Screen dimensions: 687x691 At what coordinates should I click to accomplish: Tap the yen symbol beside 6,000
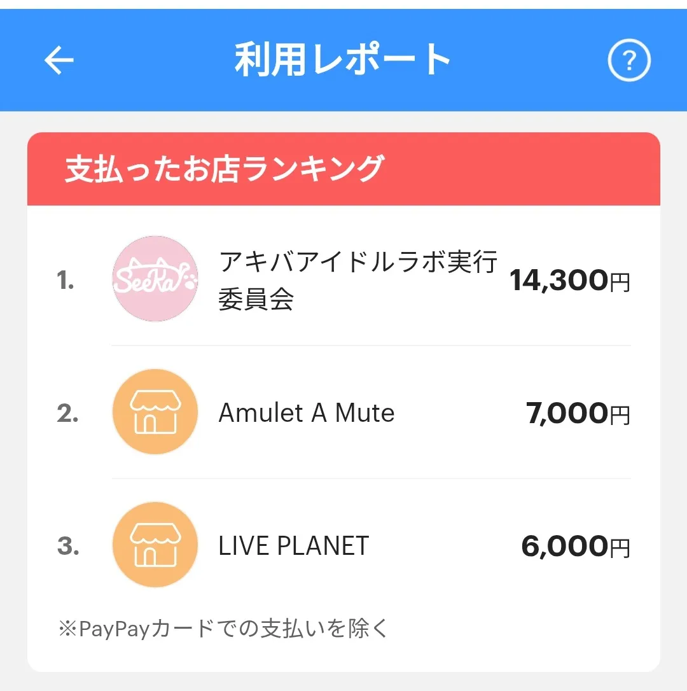click(620, 548)
